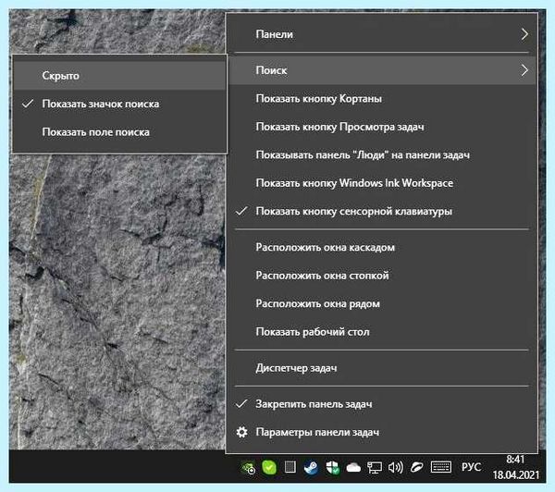Viewport: 555px width, 492px height.
Task: Click the grey grid square tray icon
Action: click(290, 468)
